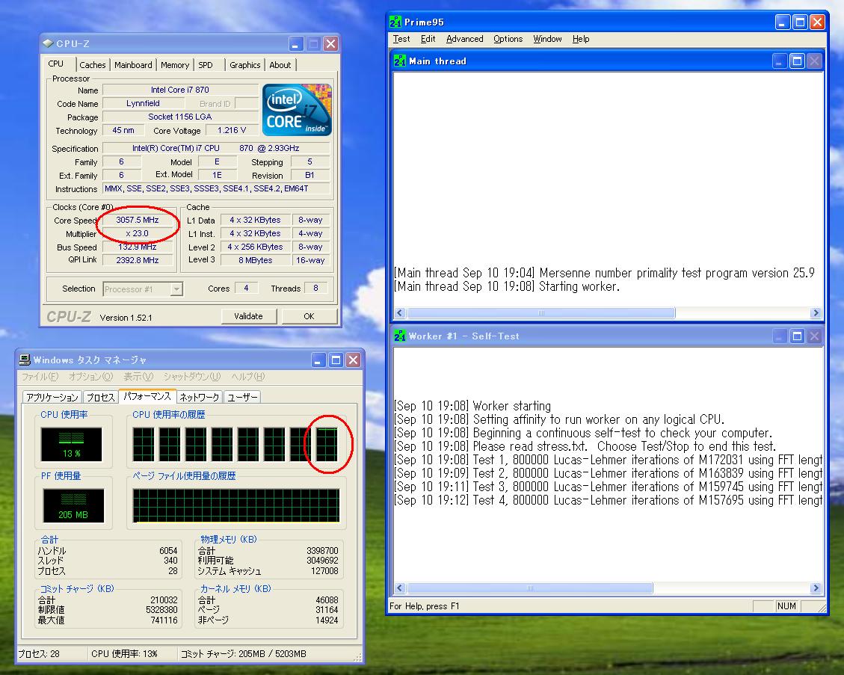Screen dimensions: 844x675
Task: Click the Code Name value Lynnfield
Action: pos(143,103)
